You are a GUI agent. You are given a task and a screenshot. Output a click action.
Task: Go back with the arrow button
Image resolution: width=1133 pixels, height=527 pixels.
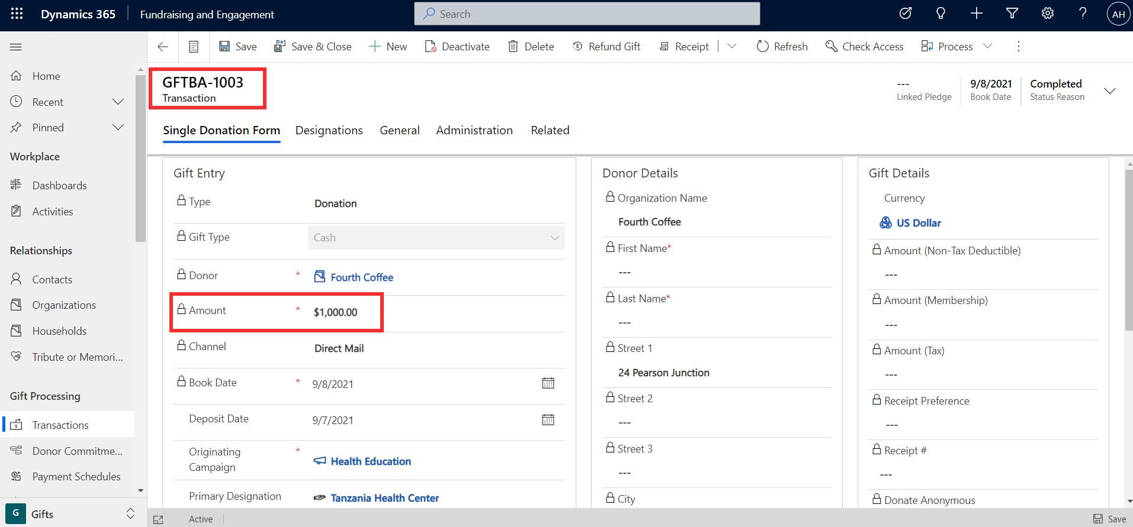[x=163, y=47]
